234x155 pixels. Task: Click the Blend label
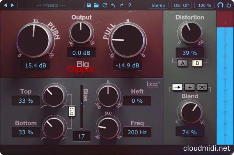pyautogui.click(x=190, y=96)
